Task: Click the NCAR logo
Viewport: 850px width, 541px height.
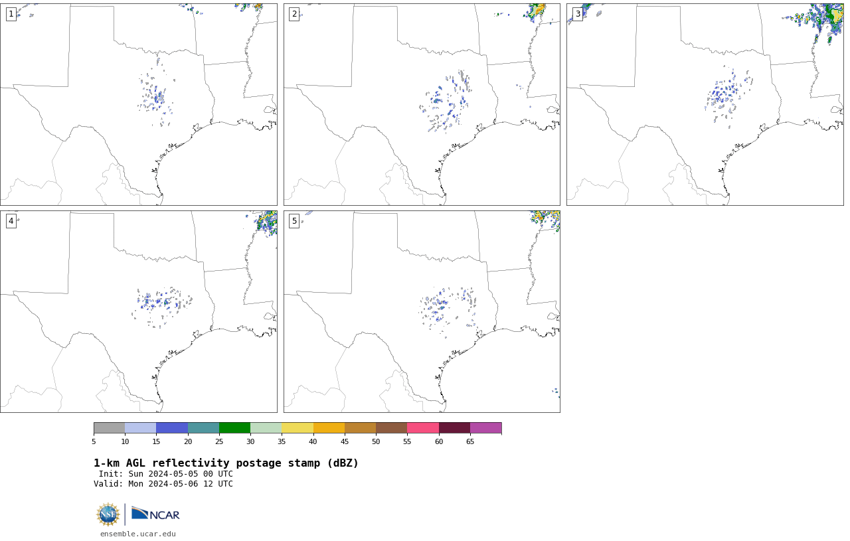Action: (x=155, y=514)
